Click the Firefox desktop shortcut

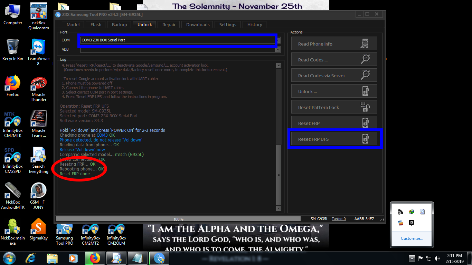(13, 86)
